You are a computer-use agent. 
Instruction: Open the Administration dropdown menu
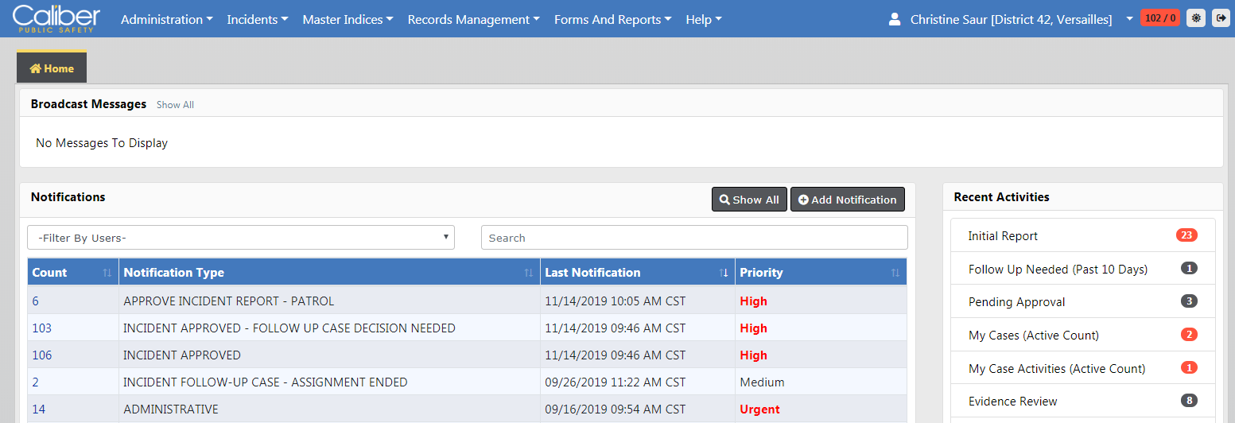tap(166, 19)
